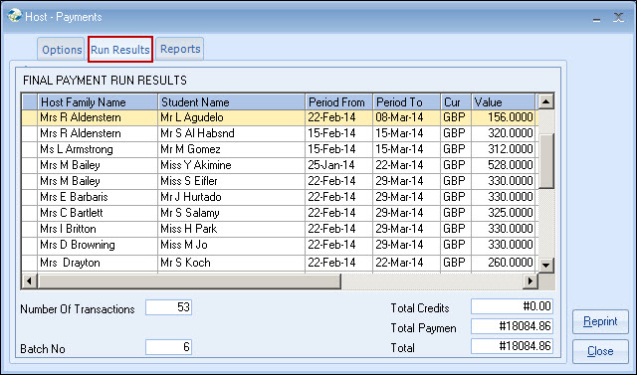Click row selector for Ms L Armstrong row
The image size is (637, 375).
point(29,149)
